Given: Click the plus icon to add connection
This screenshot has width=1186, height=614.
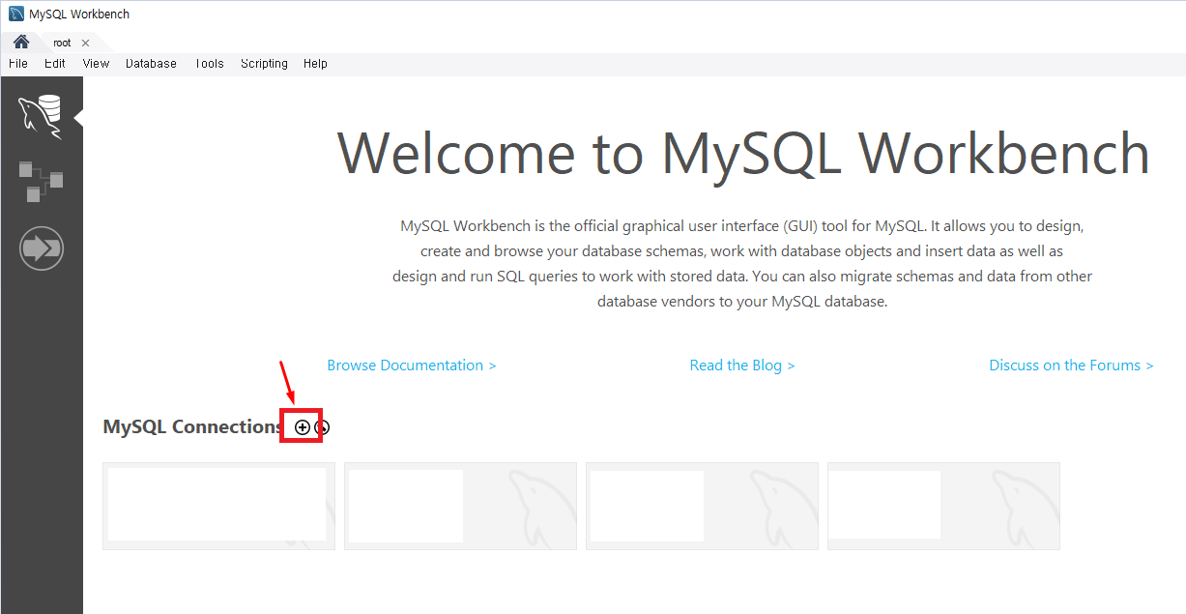Looking at the screenshot, I should point(303,427).
